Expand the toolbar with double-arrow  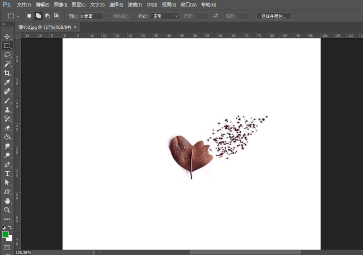coord(3,24)
